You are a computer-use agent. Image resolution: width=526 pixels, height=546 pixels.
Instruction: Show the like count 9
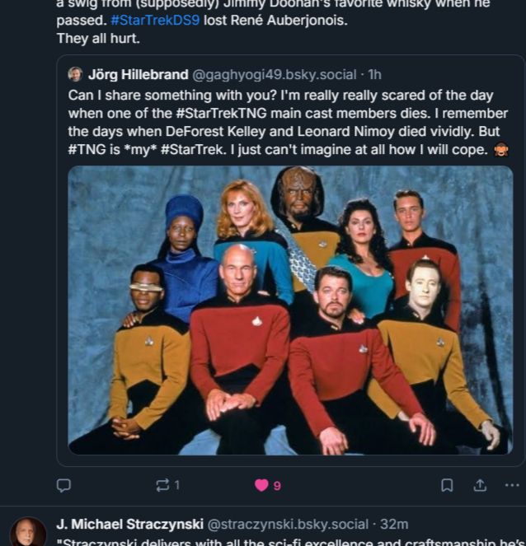pos(277,486)
